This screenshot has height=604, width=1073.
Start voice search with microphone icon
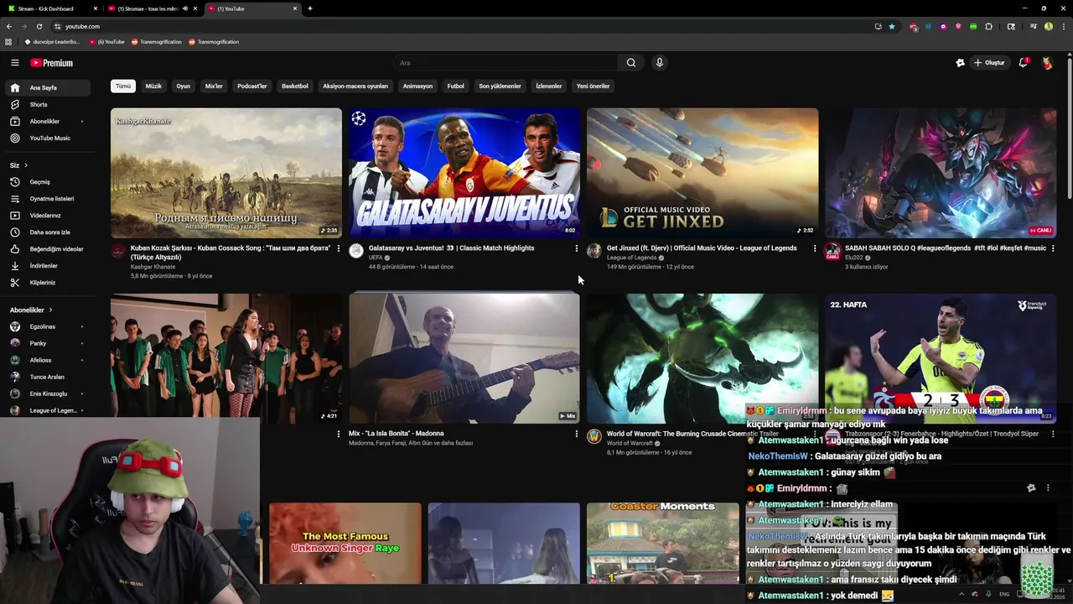pos(660,63)
